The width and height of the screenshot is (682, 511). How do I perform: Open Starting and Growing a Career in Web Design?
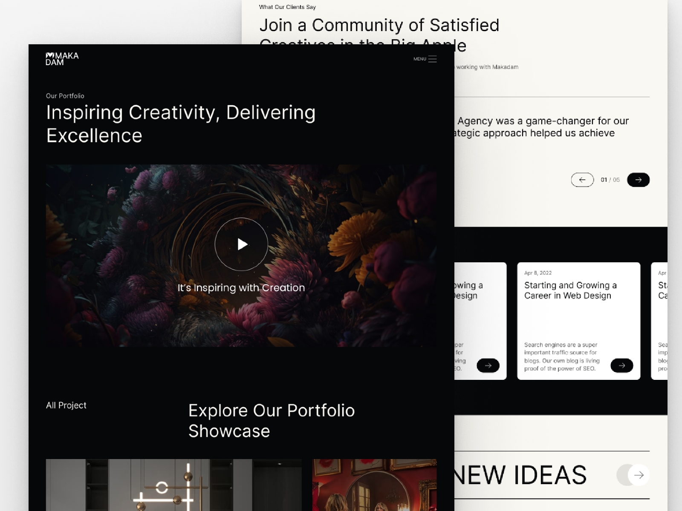click(570, 290)
